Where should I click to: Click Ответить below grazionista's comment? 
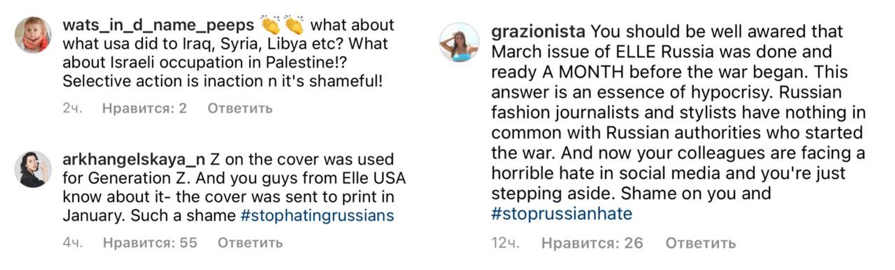[x=700, y=243]
